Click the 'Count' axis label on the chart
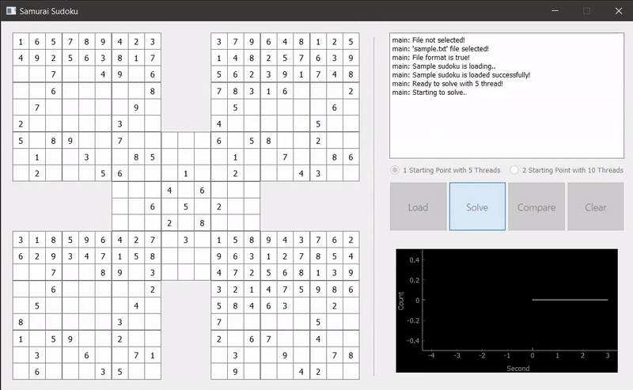 [401, 301]
